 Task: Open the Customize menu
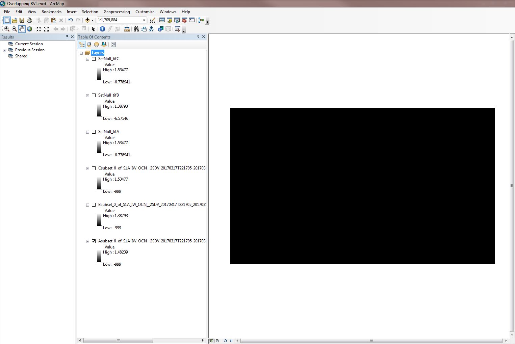coord(145,12)
